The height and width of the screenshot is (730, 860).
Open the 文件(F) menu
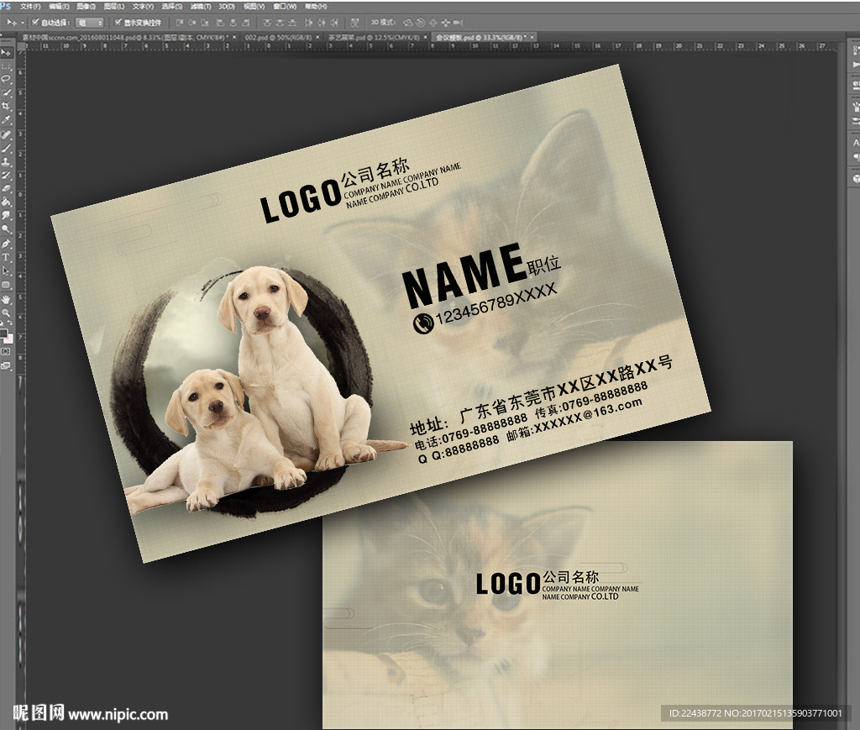[x=30, y=7]
